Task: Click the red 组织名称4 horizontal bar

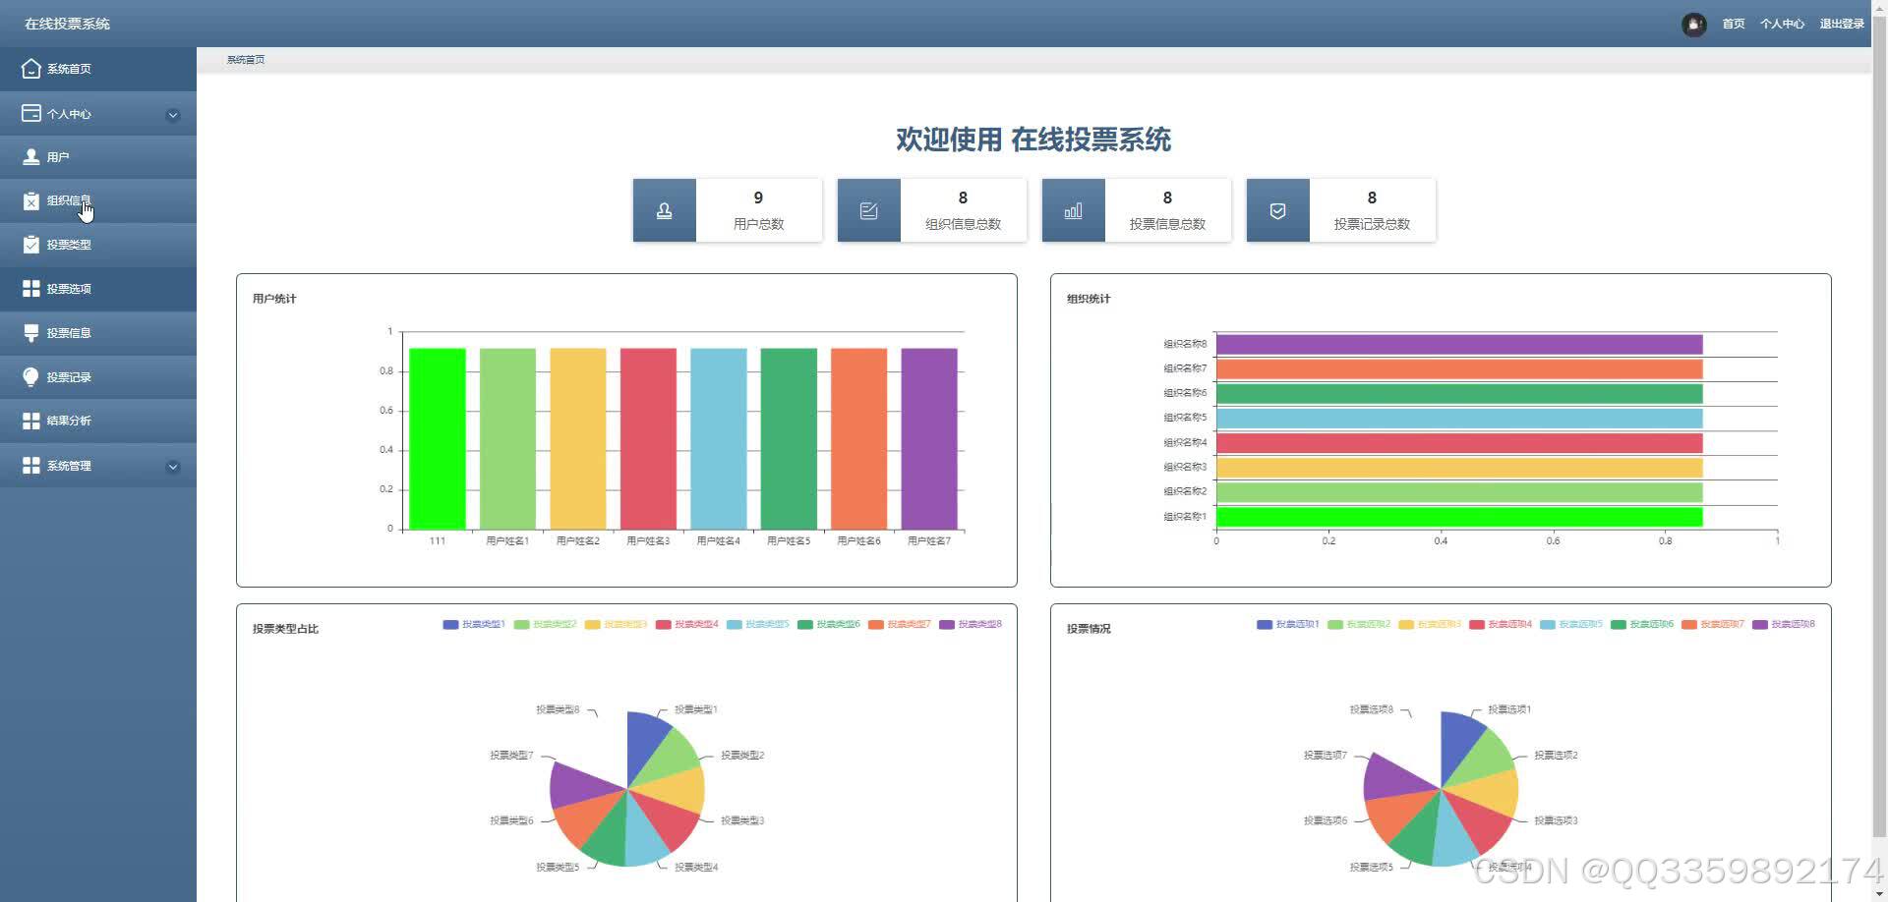Action: coord(1459,443)
